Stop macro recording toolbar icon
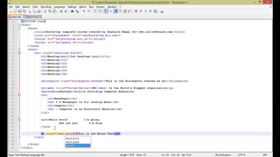This screenshot has width=280, height=157. (141, 11)
